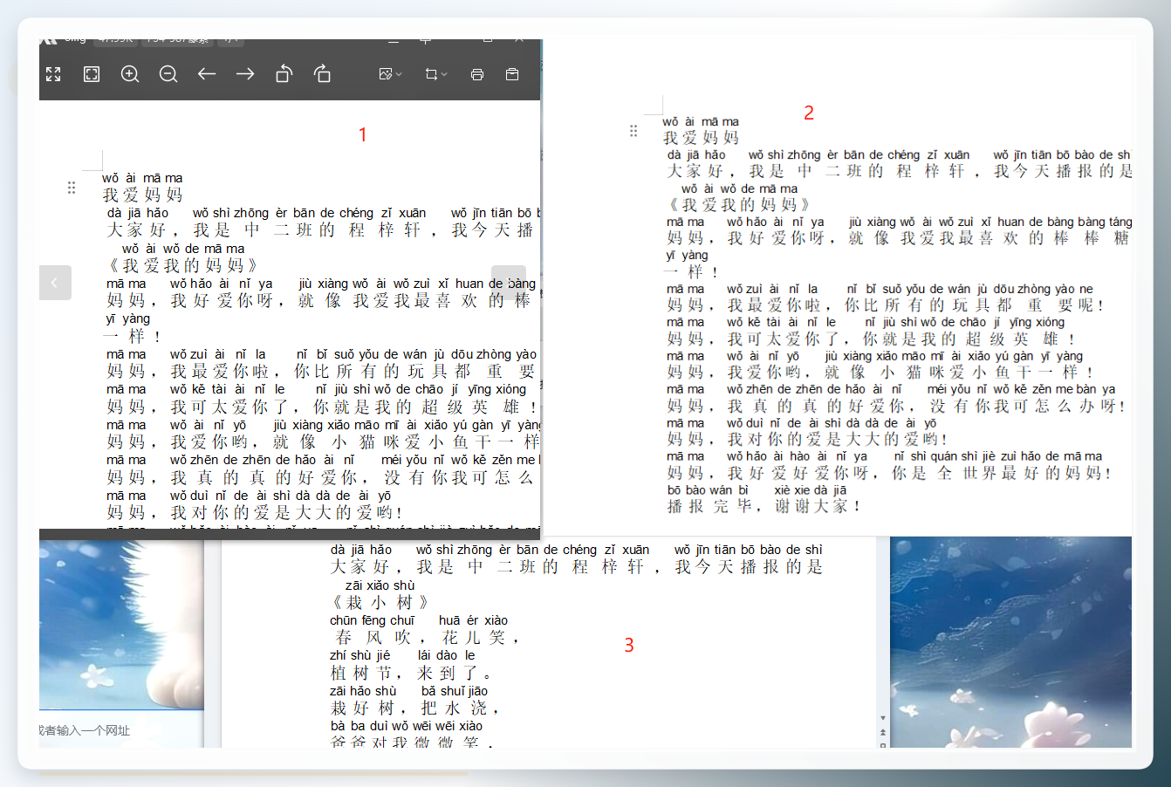Print the image with the printer icon
This screenshot has height=787, width=1171.
coord(477,74)
